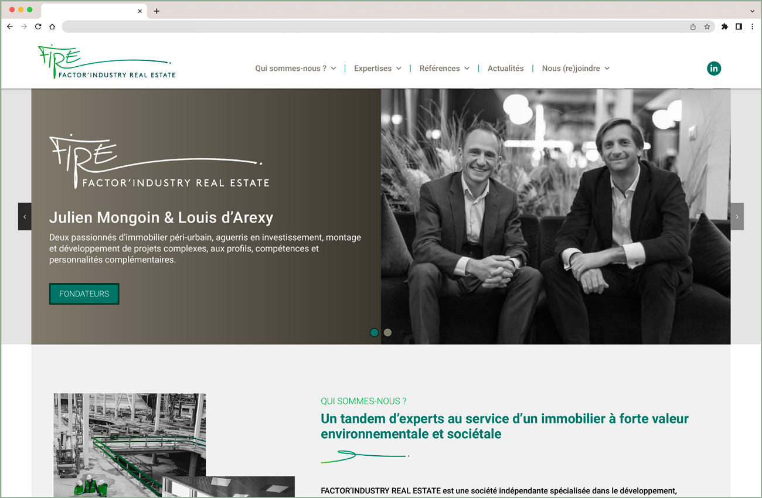The height and width of the screenshot is (498, 762).
Task: Reload the page
Action: pos(38,26)
